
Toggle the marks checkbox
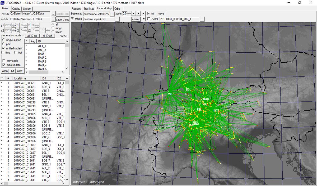(72, 19)
